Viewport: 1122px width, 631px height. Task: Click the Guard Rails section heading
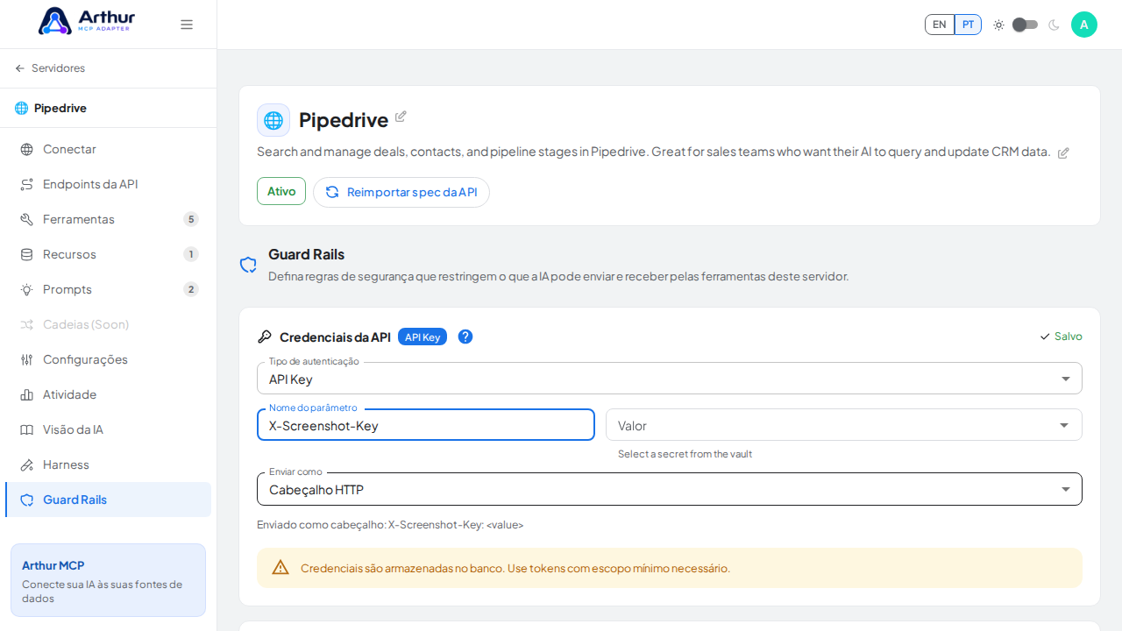click(x=306, y=254)
